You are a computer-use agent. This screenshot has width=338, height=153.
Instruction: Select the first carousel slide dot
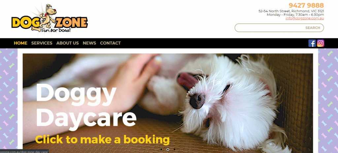(x=161, y=149)
